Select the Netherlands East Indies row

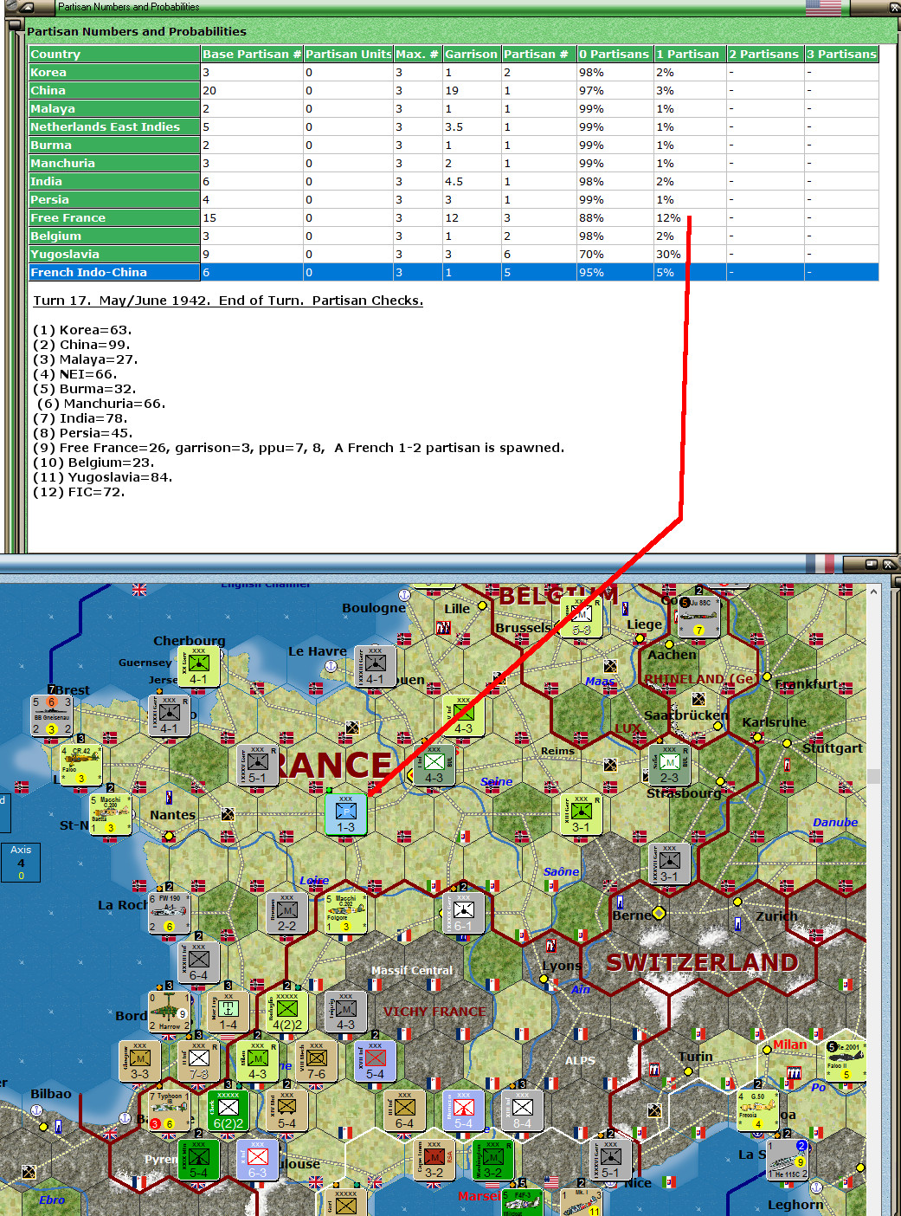pyautogui.click(x=454, y=126)
